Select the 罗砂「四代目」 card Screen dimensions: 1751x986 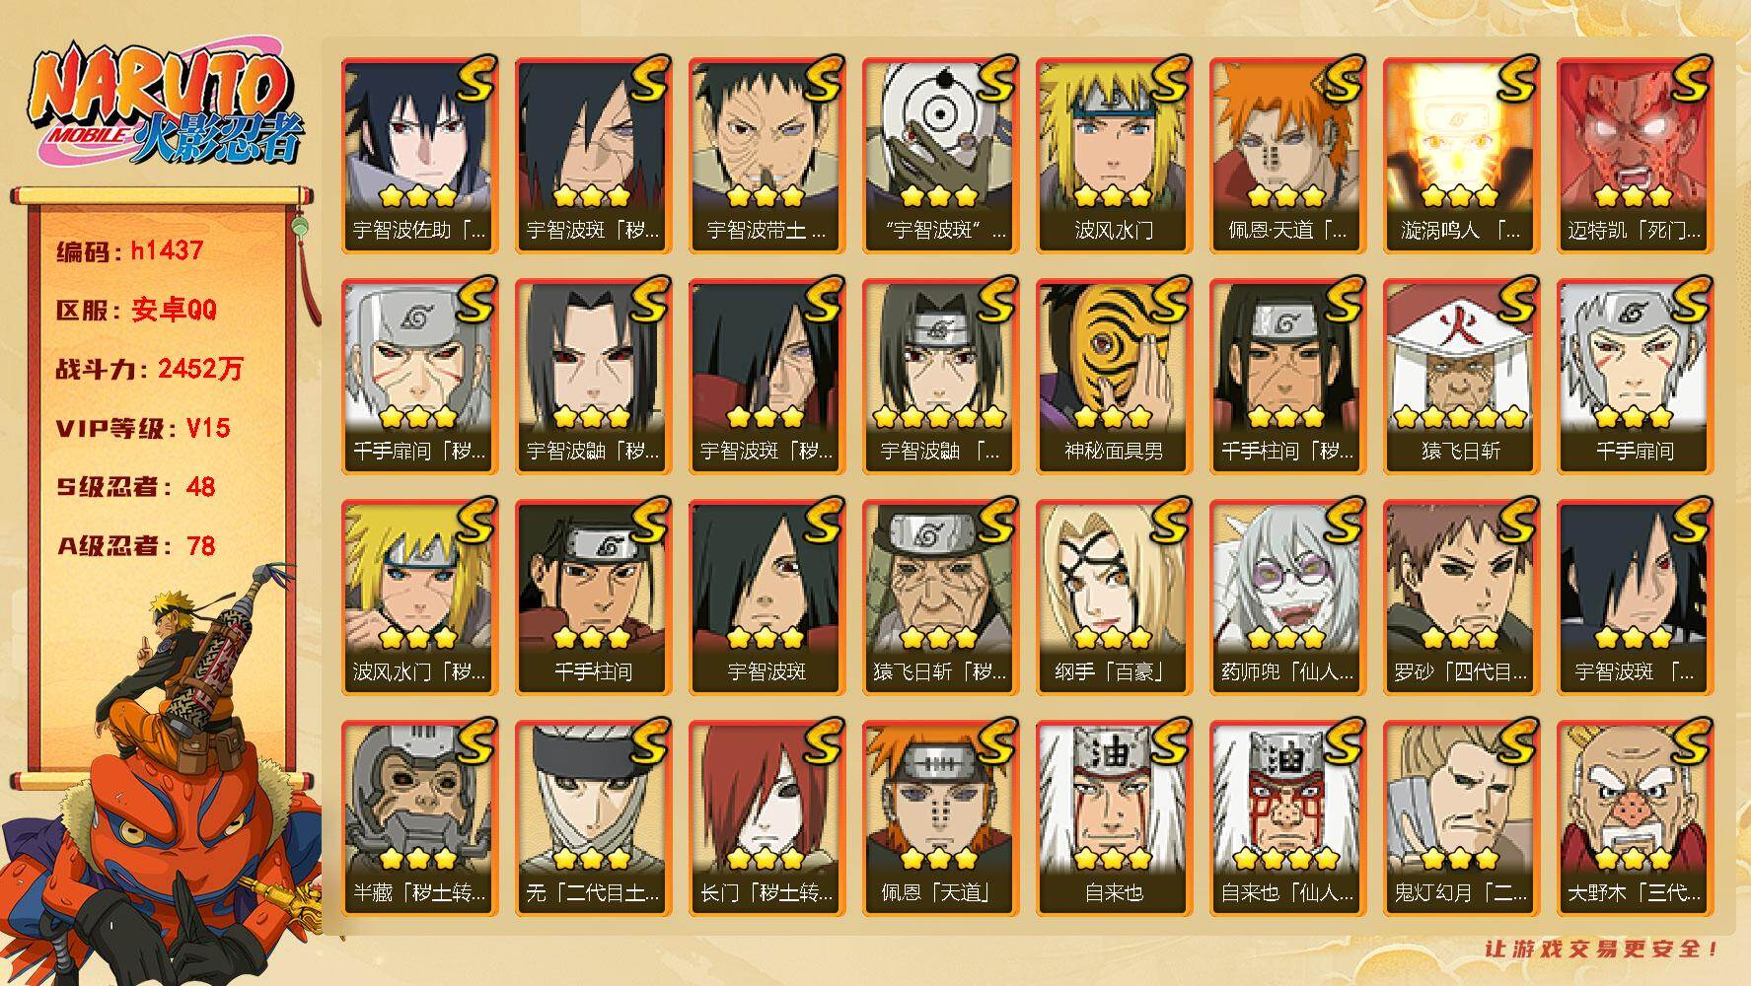[1460, 597]
